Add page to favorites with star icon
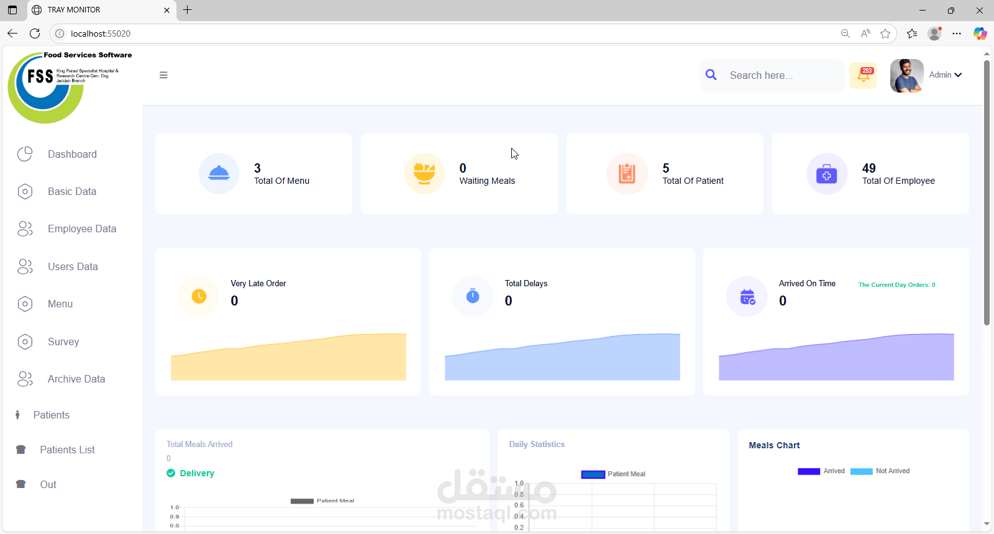 pyautogui.click(x=885, y=34)
